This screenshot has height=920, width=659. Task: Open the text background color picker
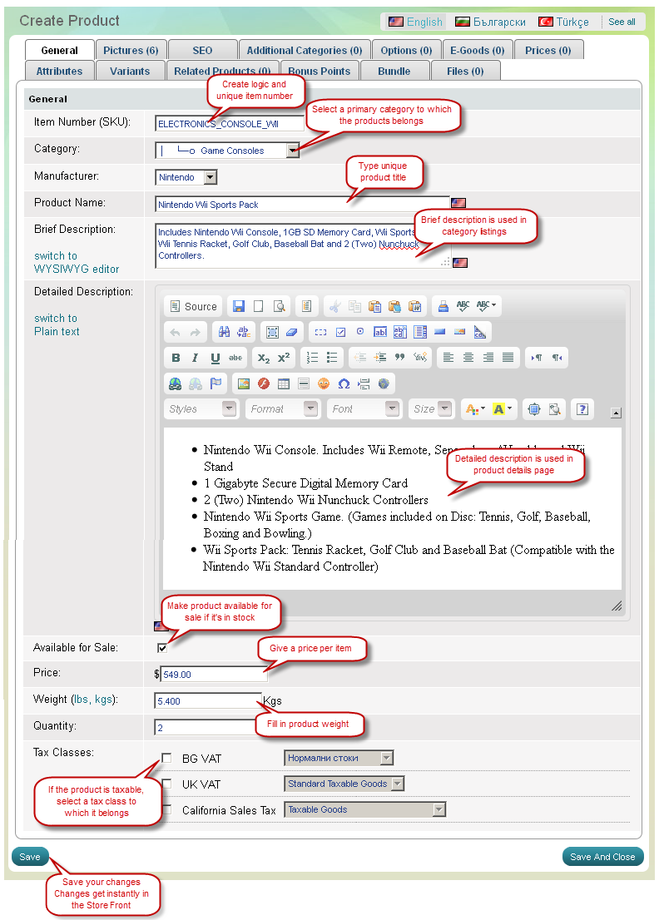(503, 409)
